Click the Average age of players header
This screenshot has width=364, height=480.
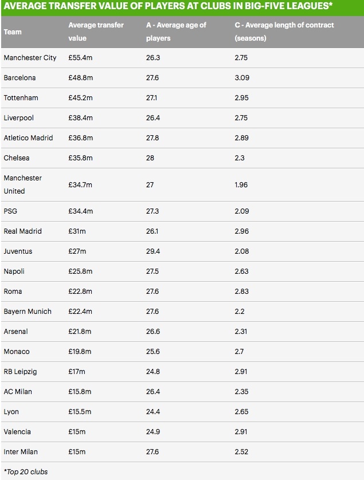point(176,32)
